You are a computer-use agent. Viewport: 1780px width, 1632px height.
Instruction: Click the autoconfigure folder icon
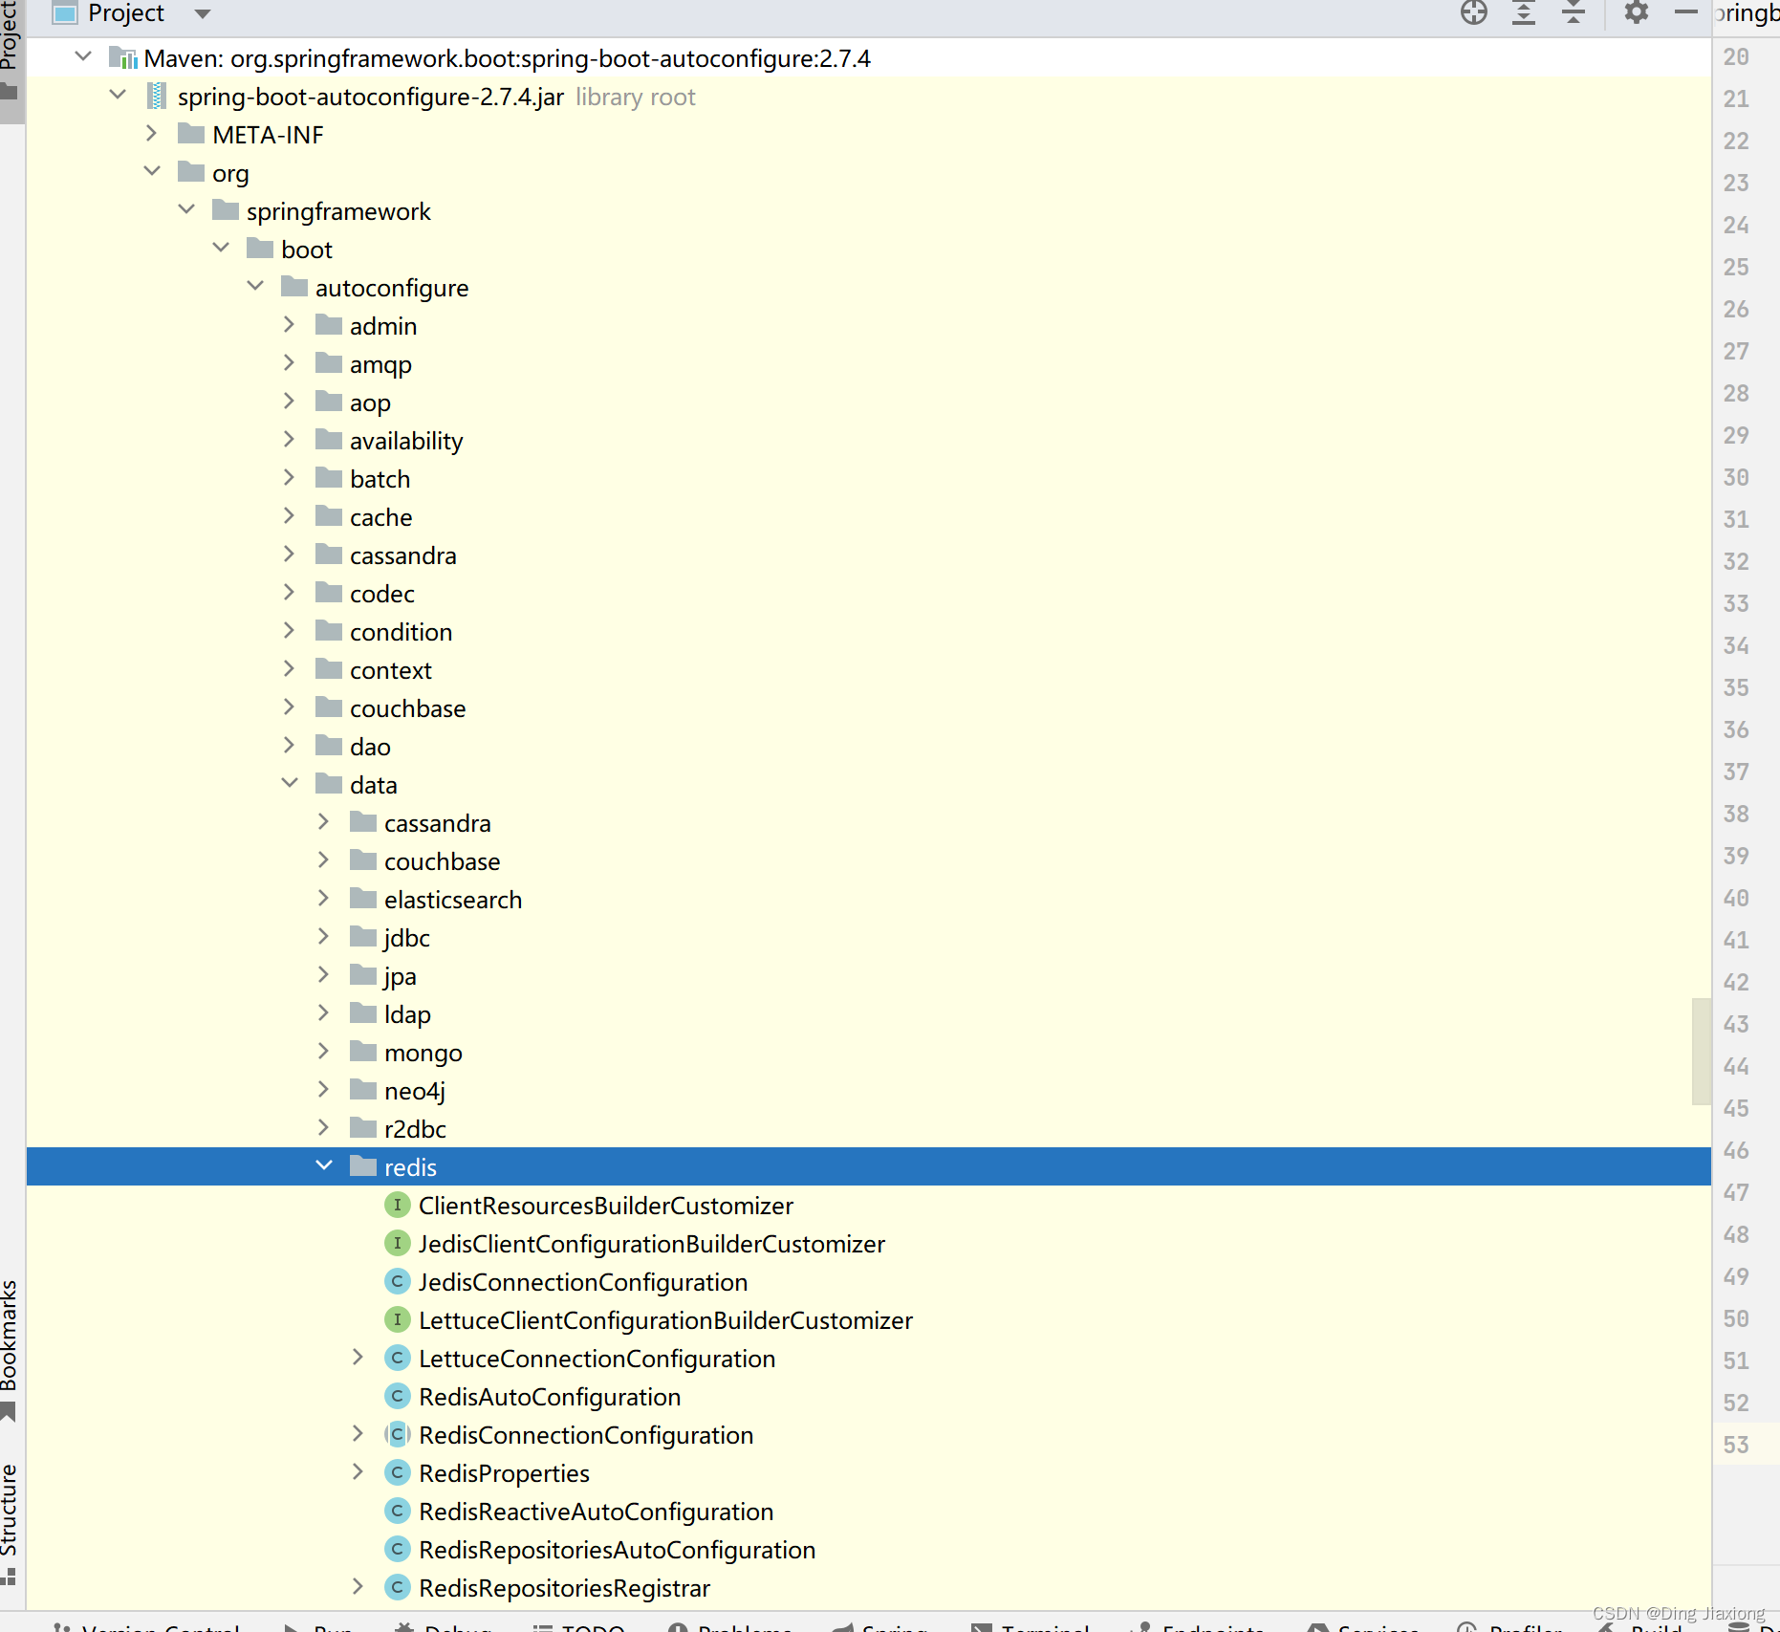(294, 287)
